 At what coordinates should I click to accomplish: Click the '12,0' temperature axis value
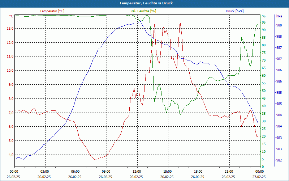[x=10, y=42]
